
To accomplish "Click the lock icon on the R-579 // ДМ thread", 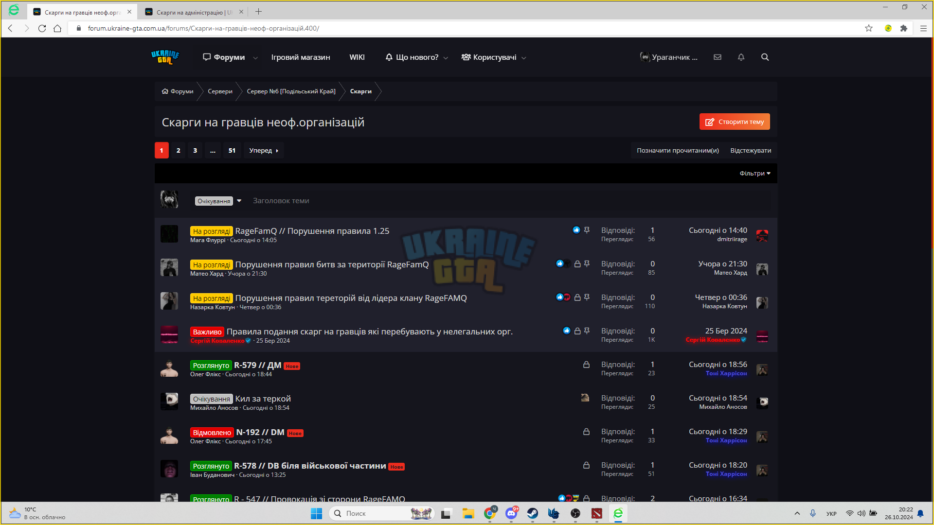I will click(587, 364).
